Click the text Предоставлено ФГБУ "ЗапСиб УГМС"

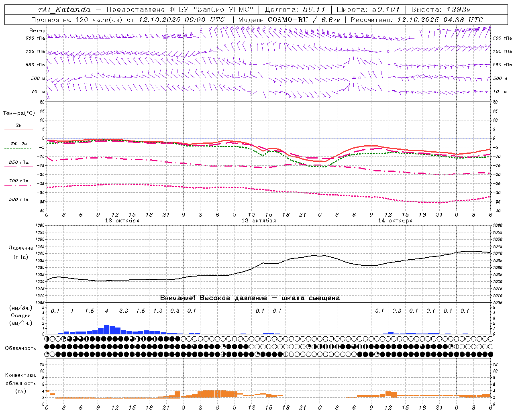[x=180, y=10]
